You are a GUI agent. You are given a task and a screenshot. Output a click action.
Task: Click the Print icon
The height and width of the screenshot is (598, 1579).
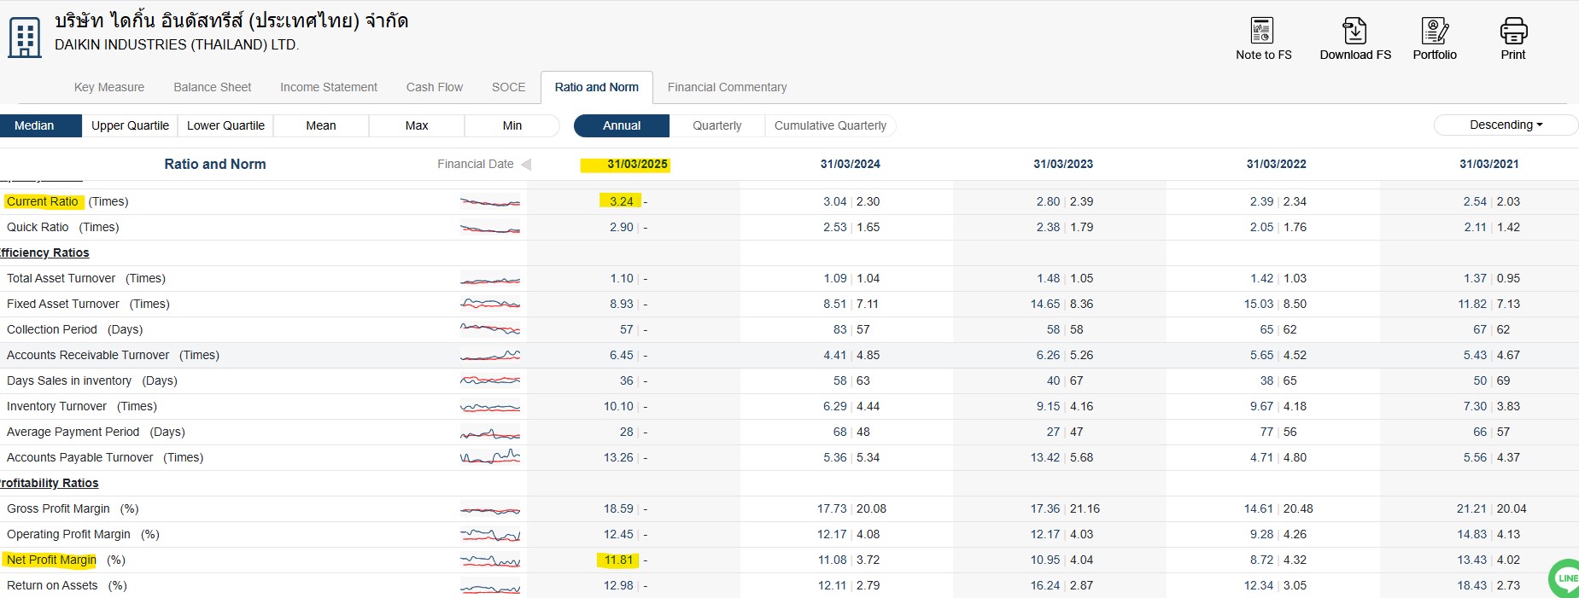pyautogui.click(x=1512, y=32)
